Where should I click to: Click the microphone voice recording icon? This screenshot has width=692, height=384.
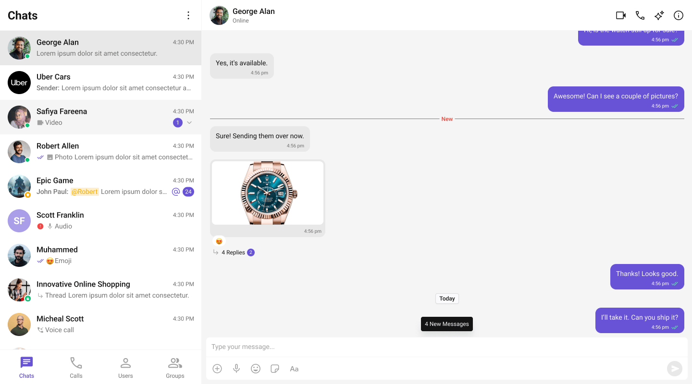pyautogui.click(x=236, y=369)
